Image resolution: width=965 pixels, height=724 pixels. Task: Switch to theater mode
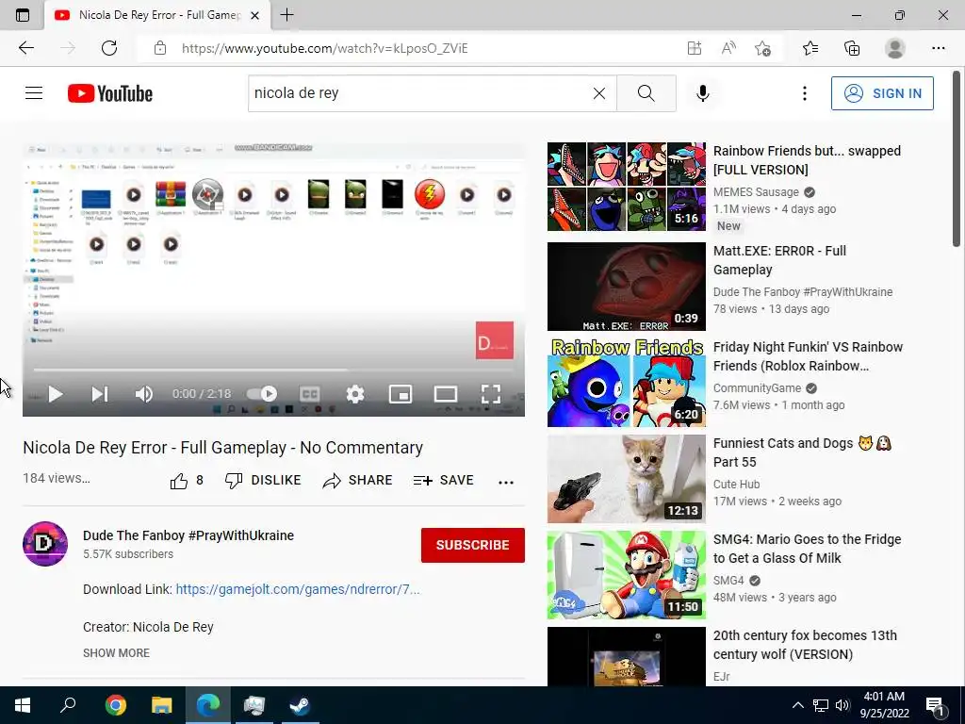[446, 394]
